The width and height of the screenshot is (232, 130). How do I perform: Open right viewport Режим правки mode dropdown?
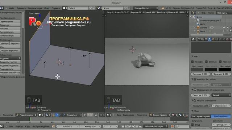coord(160,115)
